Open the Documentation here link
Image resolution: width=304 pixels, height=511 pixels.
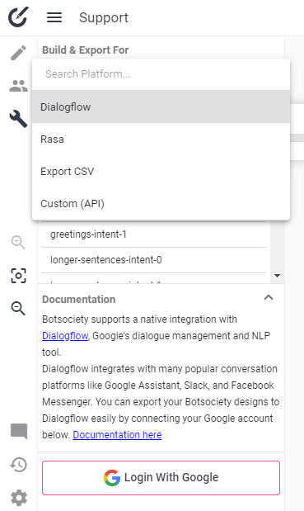pos(117,435)
